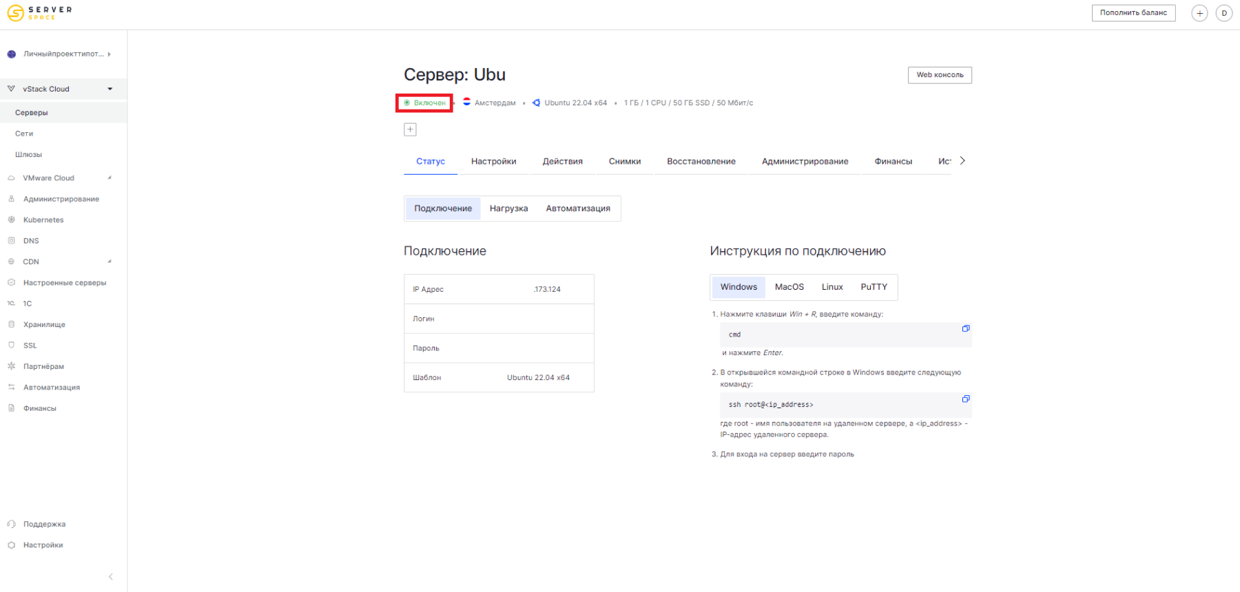Click the Включен server status
This screenshot has height=592, width=1240.
coord(424,103)
